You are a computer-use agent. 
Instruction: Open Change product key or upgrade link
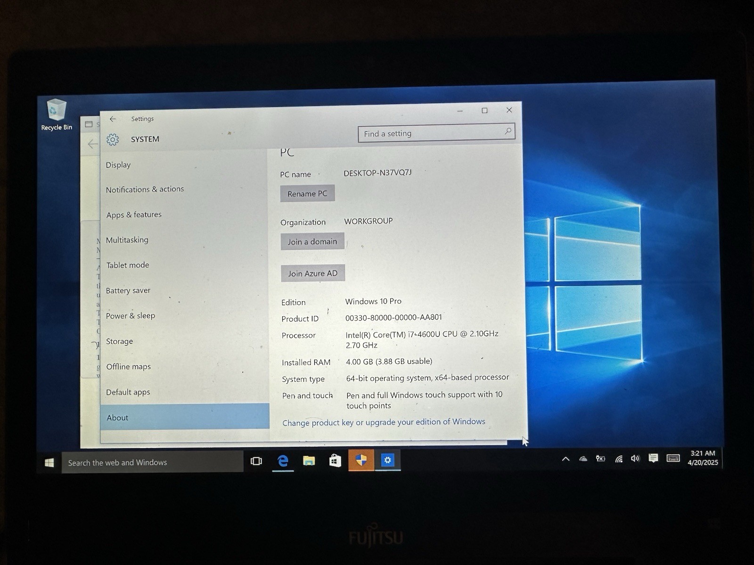click(x=384, y=422)
